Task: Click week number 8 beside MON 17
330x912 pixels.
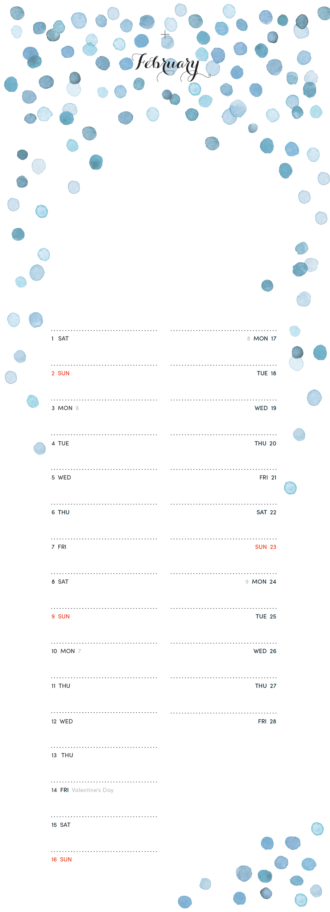Action: [x=248, y=338]
